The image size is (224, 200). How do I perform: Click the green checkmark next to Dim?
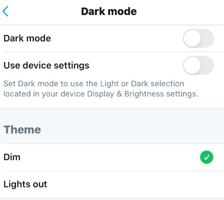pos(206,157)
